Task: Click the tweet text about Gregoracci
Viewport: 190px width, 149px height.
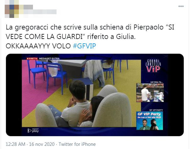Action: 90,36
